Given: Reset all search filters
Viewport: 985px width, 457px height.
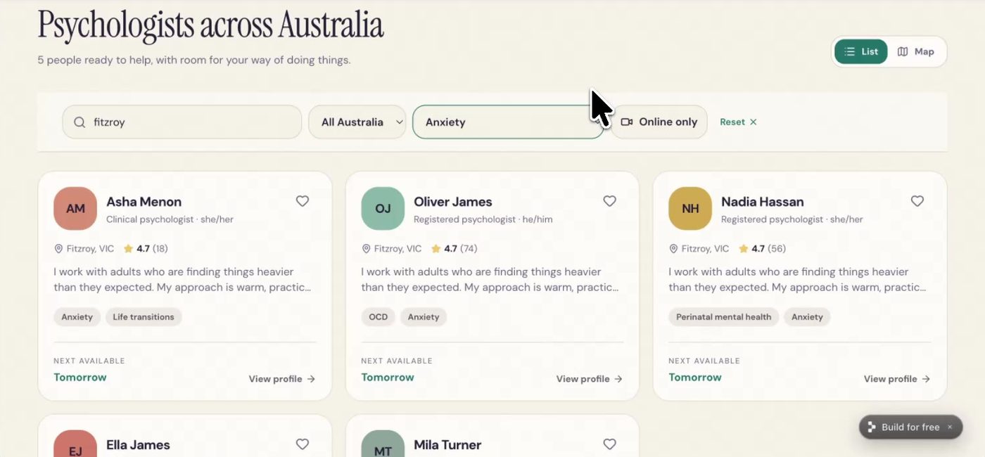Looking at the screenshot, I should click(x=738, y=122).
